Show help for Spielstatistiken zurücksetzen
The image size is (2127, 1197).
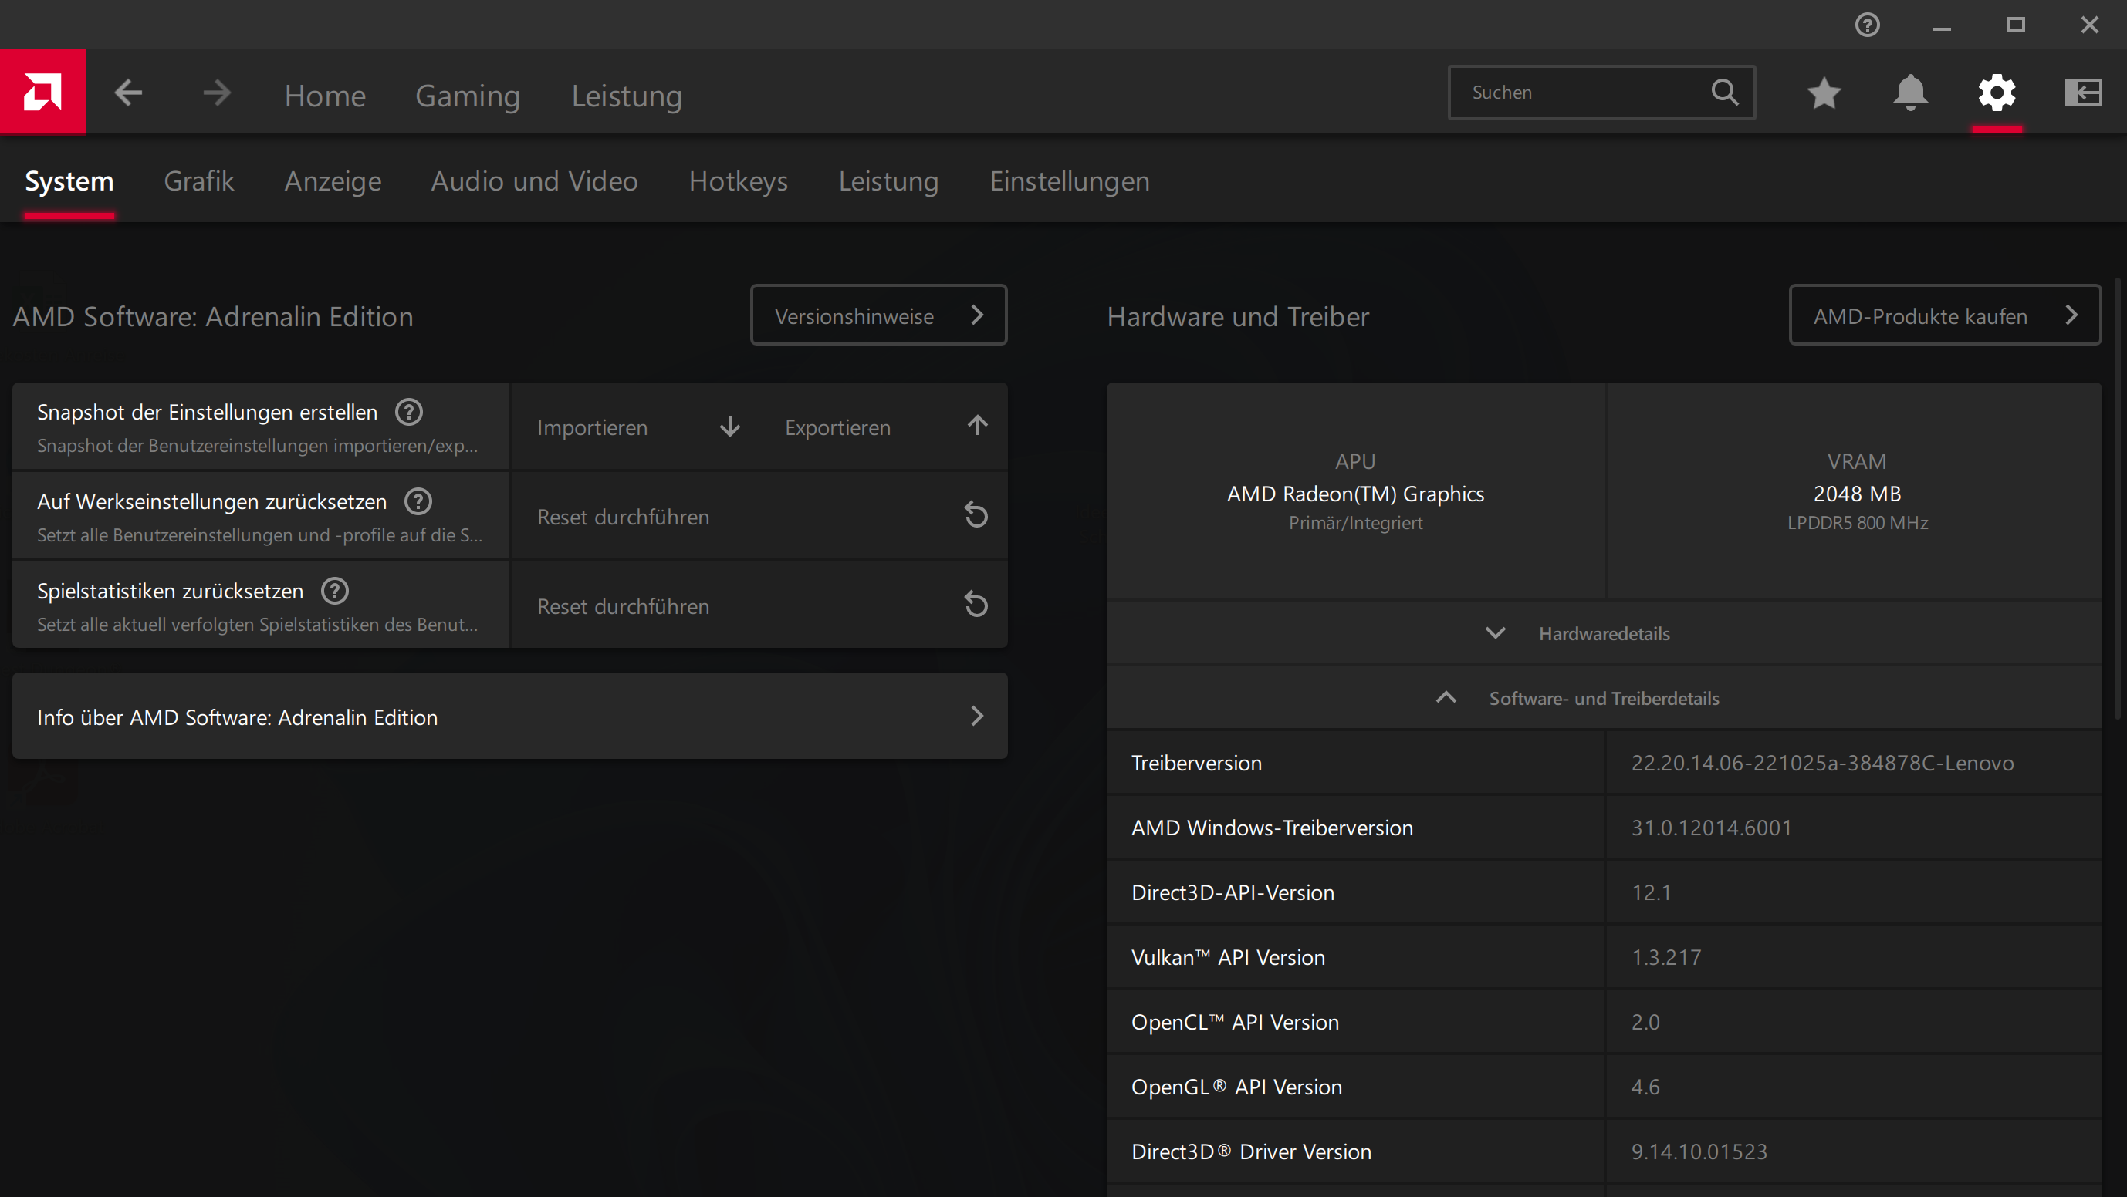tap(334, 591)
